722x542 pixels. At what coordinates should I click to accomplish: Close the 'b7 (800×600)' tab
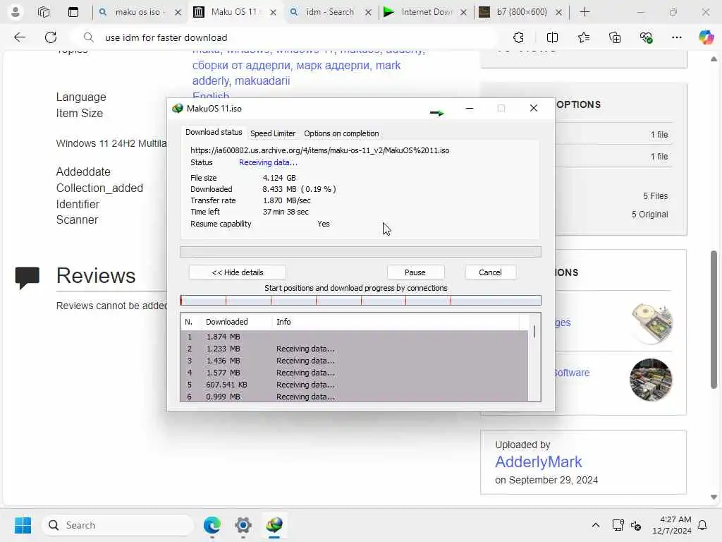[x=558, y=13]
